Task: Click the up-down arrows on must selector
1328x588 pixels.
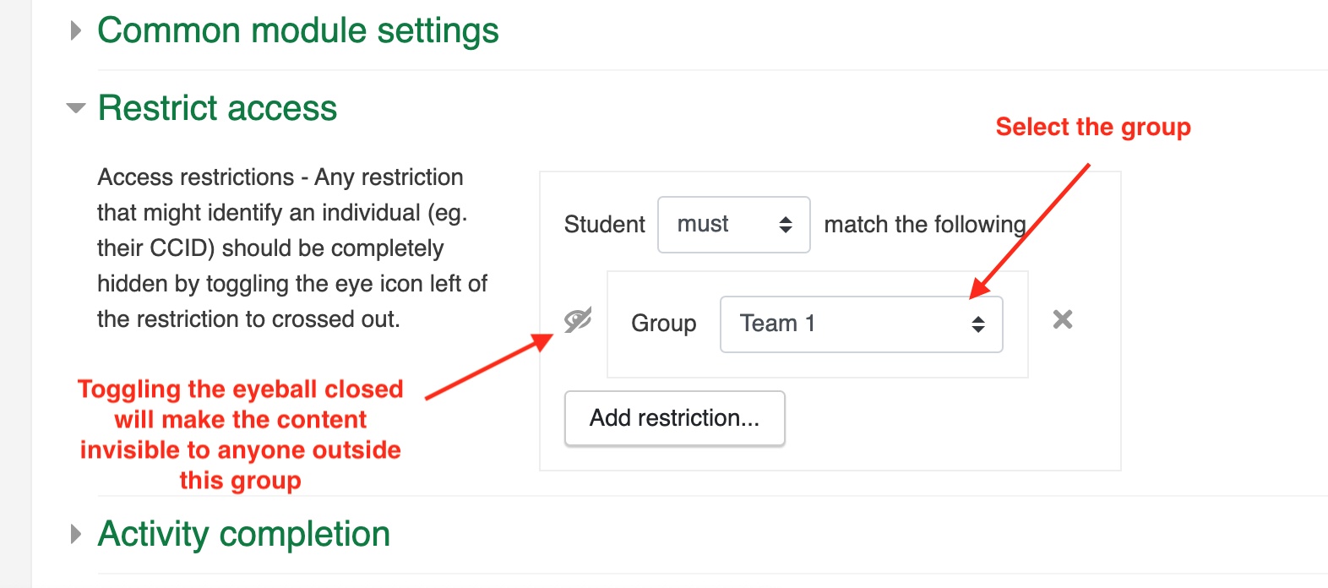Action: [786, 225]
